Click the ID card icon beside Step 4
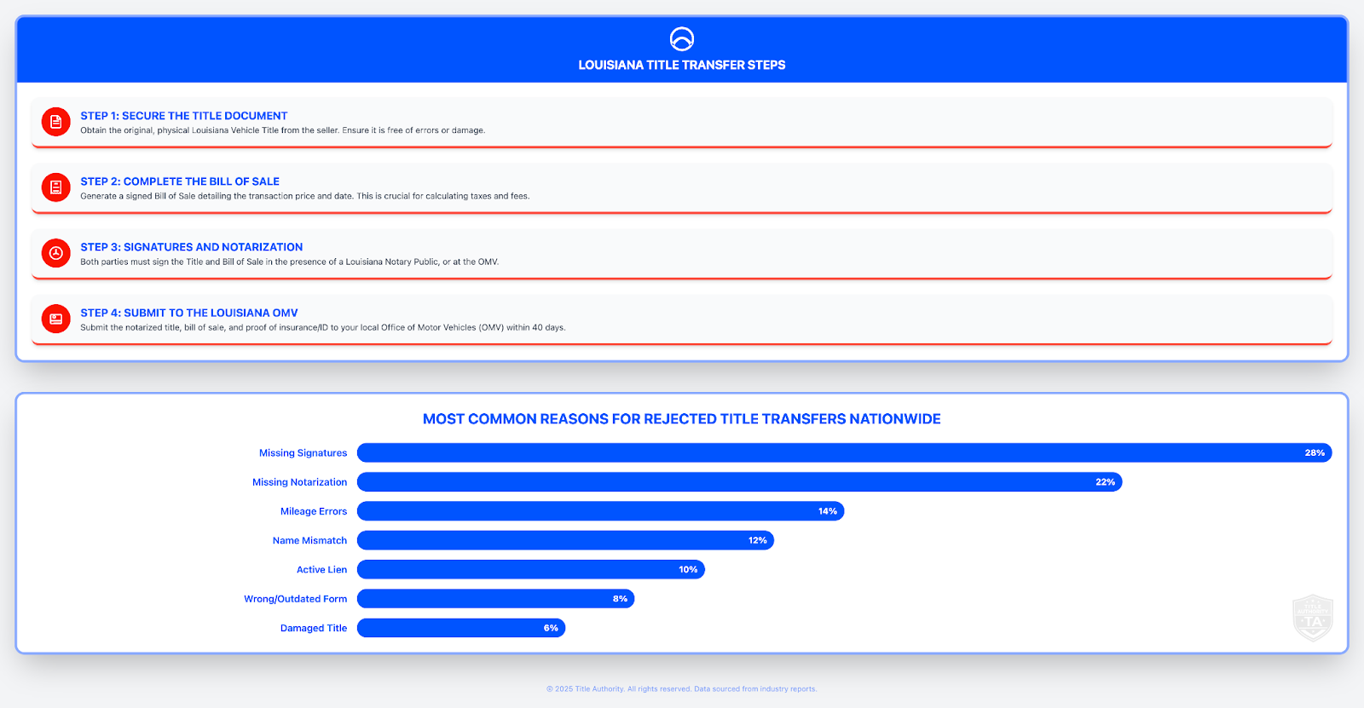Viewport: 1364px width, 708px height. 56,319
